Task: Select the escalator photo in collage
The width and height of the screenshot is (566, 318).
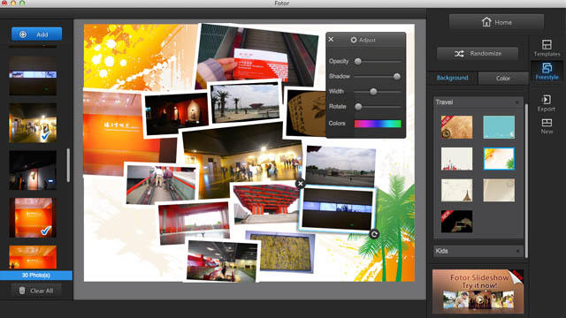Action: pyautogui.click(x=161, y=184)
